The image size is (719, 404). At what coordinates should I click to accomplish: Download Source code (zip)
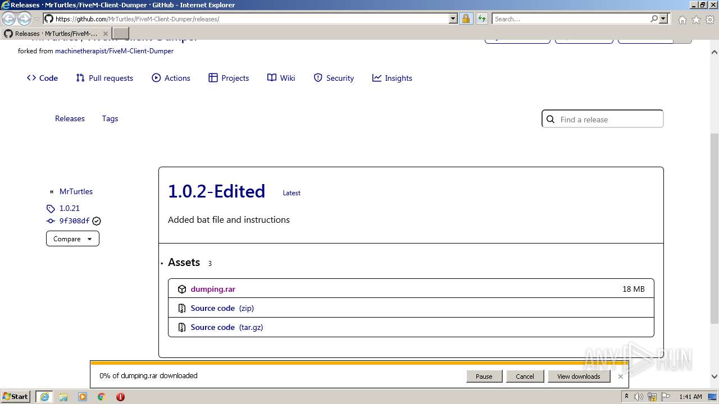[x=222, y=308]
